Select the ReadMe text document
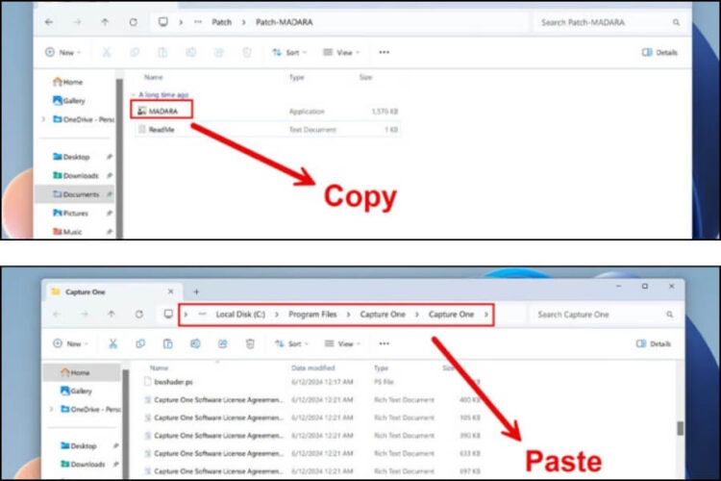 pos(267,130)
